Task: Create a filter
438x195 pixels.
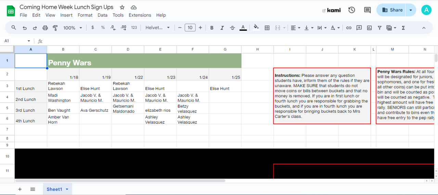Action: pos(379,28)
